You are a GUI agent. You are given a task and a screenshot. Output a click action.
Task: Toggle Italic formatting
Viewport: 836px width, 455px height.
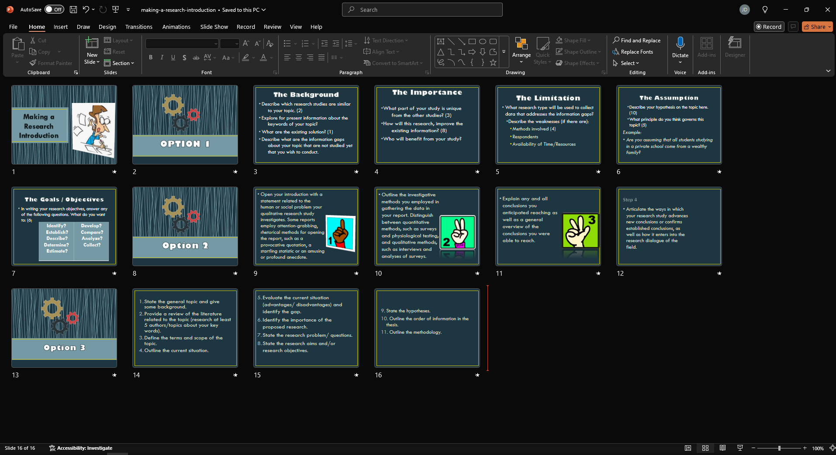pos(162,57)
